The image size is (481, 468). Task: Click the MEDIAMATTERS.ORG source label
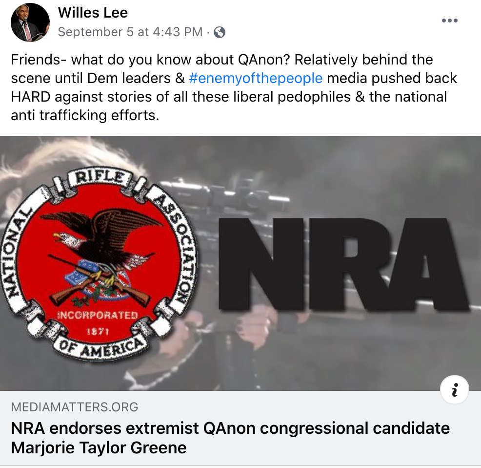75,407
